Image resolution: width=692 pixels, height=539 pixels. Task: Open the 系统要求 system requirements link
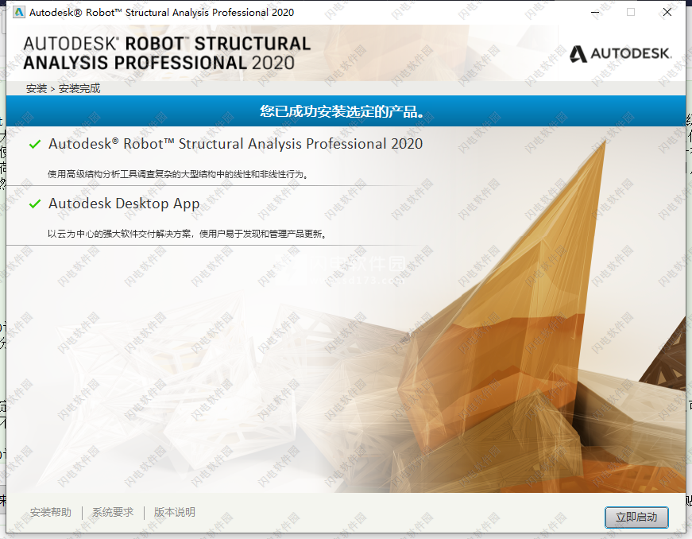coord(113,512)
